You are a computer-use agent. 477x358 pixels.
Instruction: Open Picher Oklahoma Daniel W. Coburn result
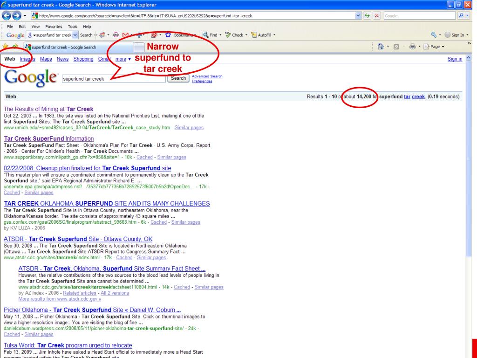click(92, 310)
